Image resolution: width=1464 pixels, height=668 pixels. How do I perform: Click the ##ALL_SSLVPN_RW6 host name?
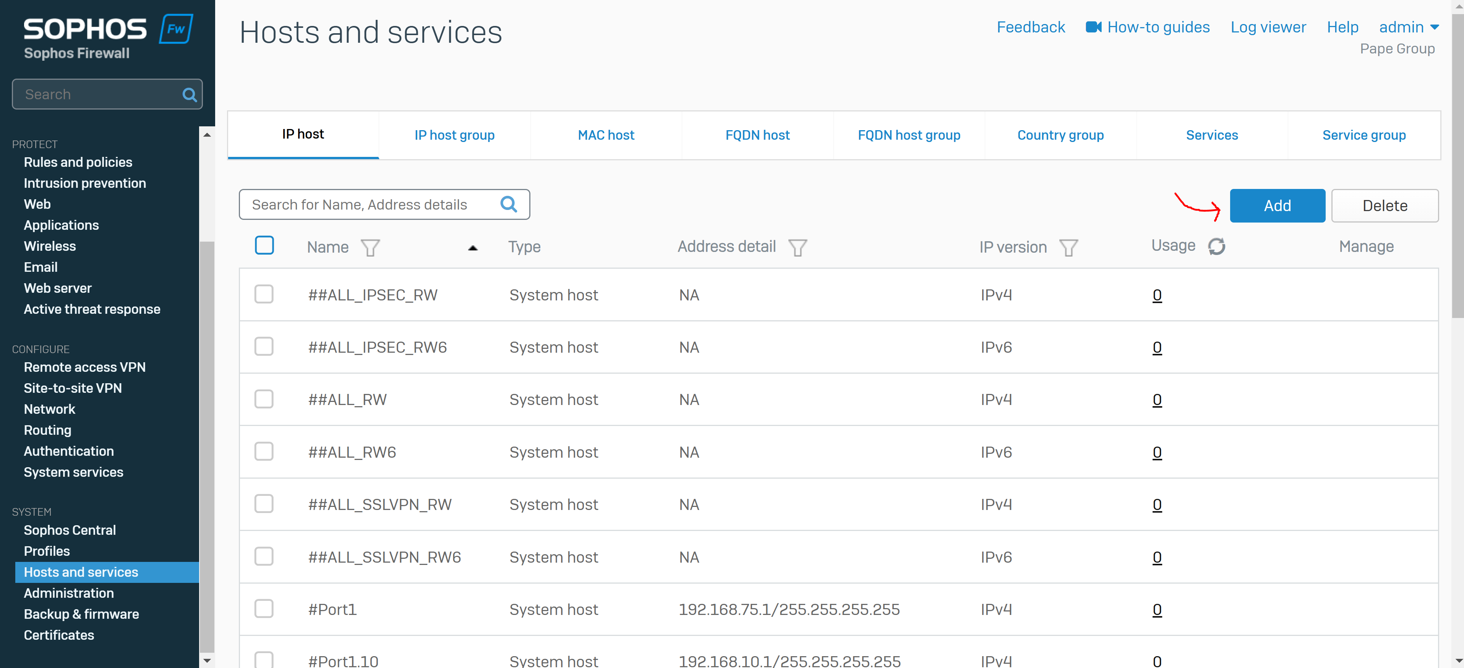coord(384,557)
